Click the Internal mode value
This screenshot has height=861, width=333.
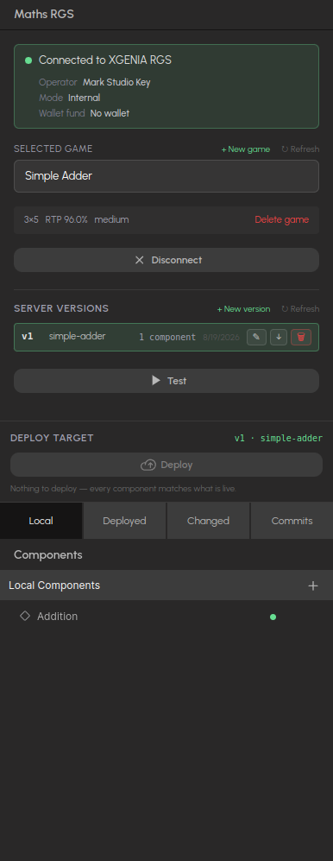(x=84, y=98)
